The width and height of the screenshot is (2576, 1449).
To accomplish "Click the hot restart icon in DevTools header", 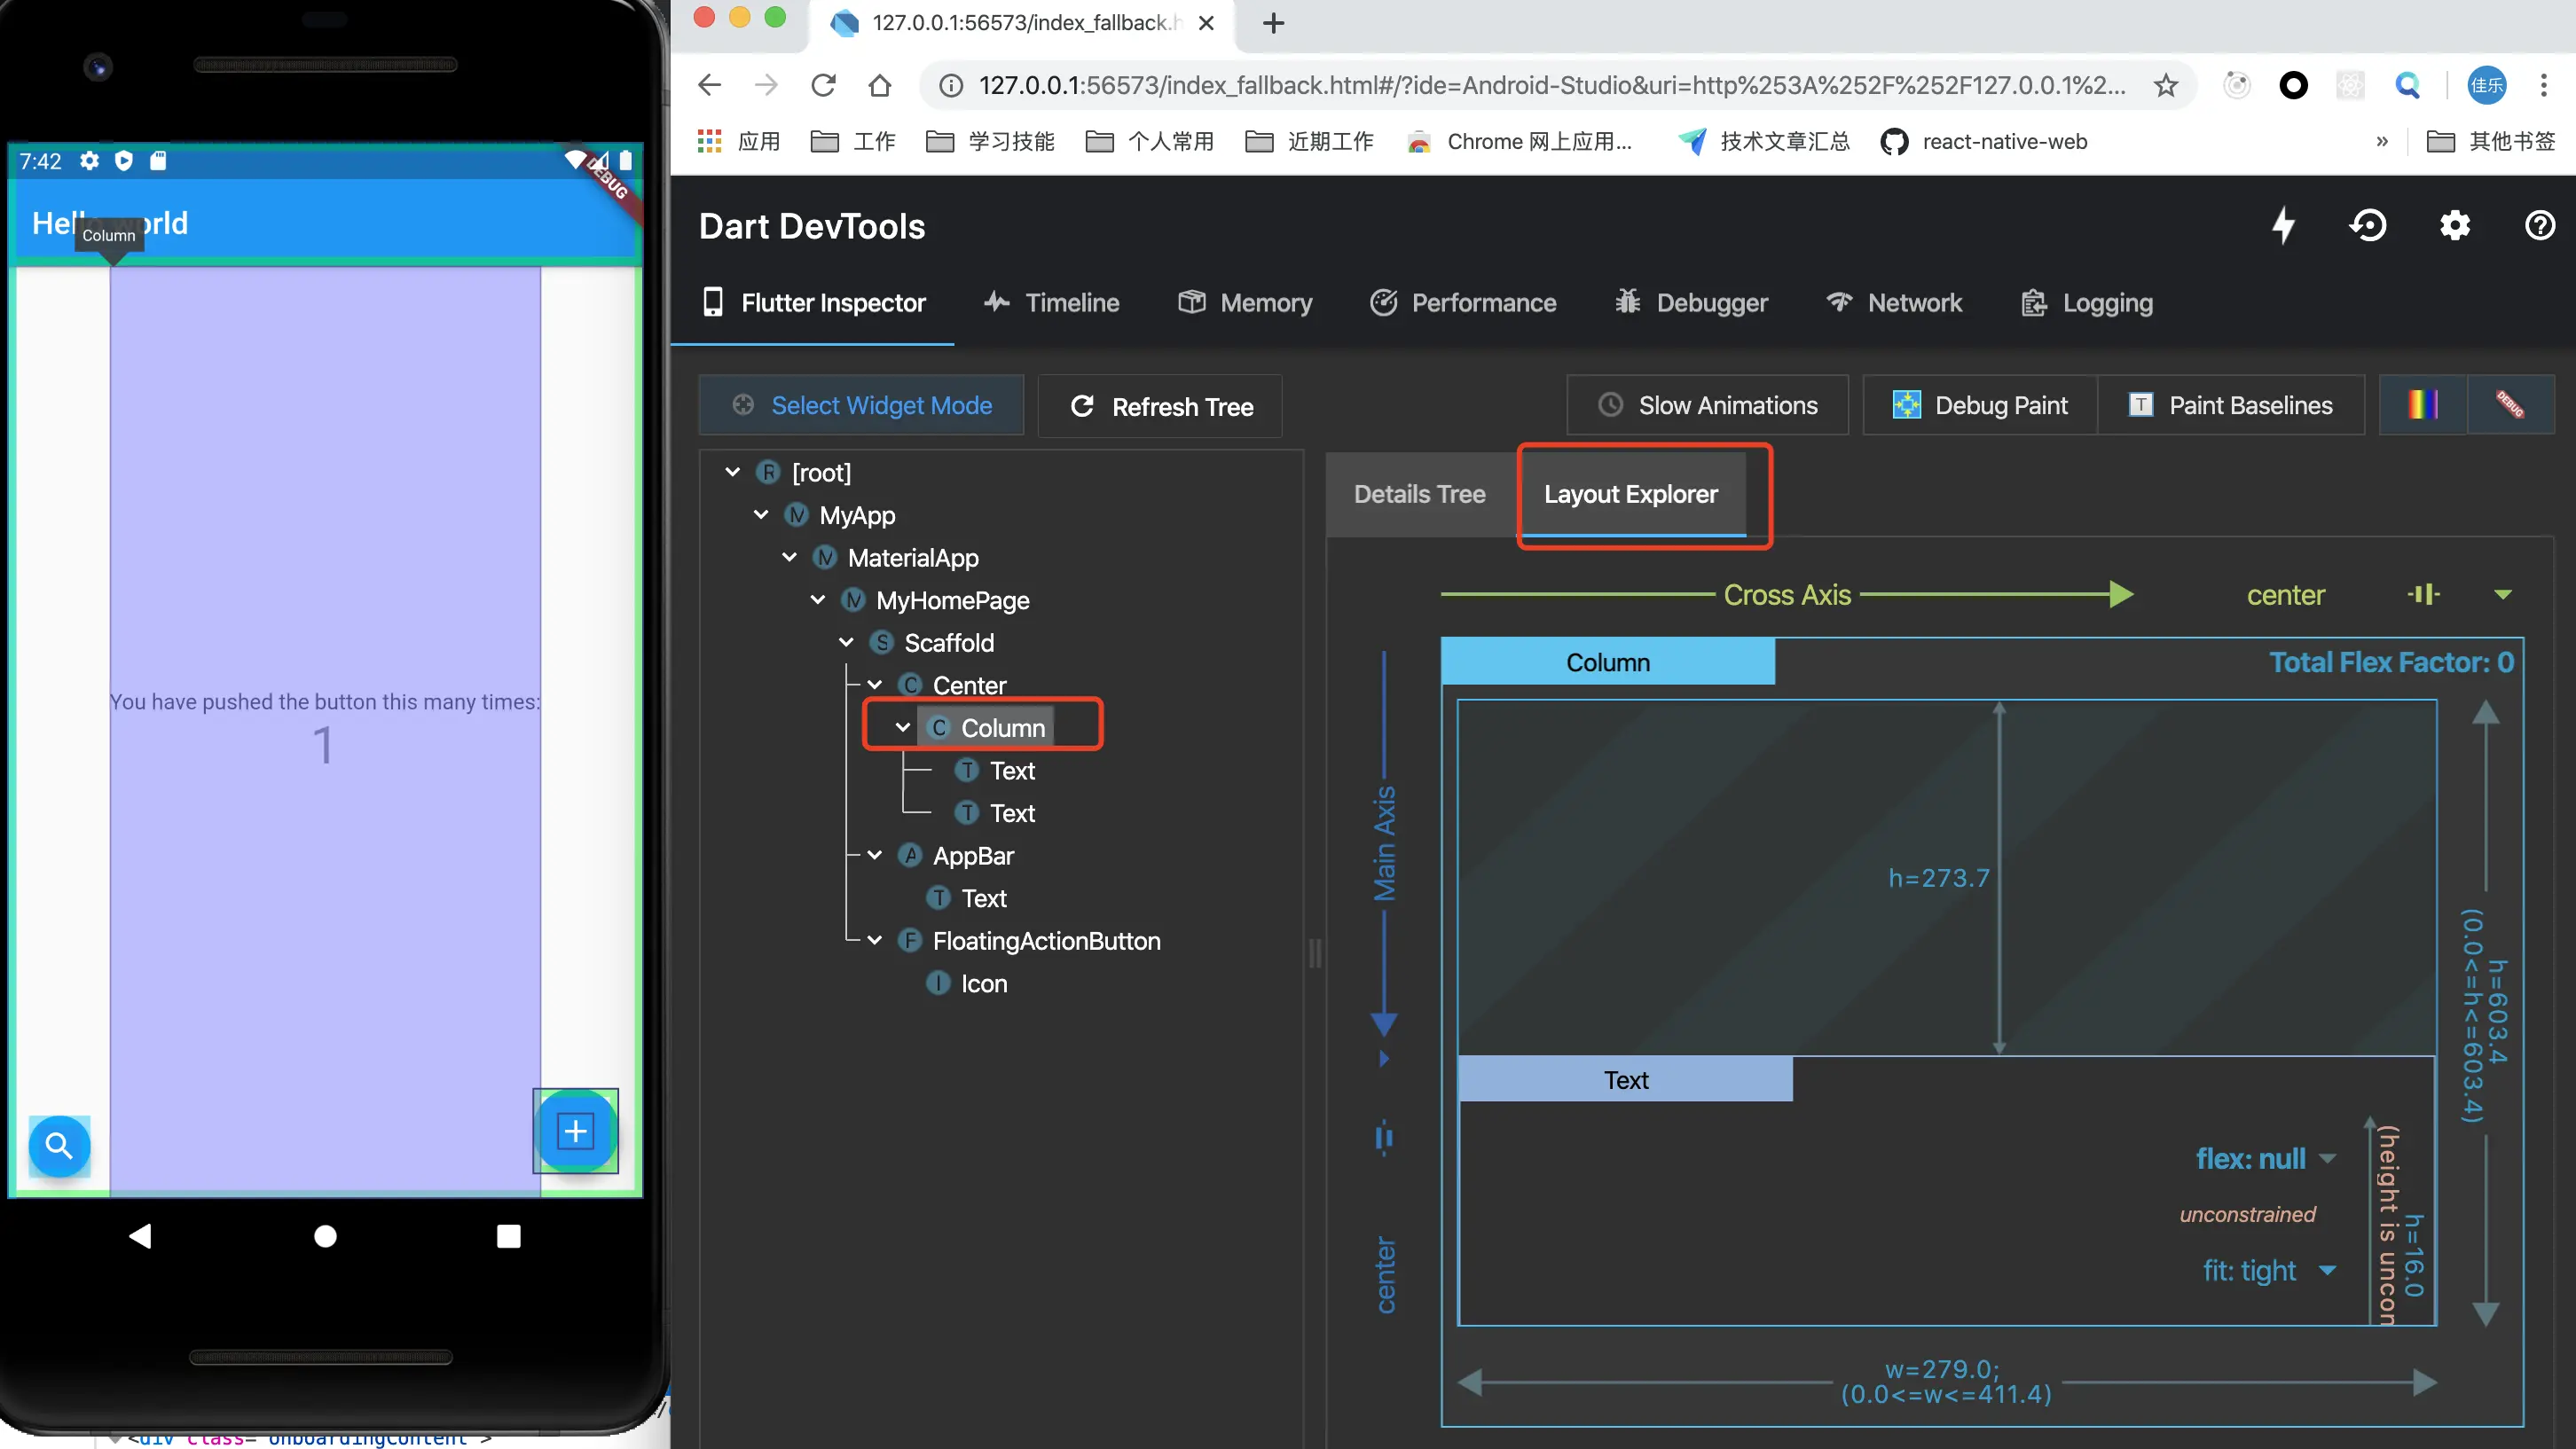I will pyautogui.click(x=2368, y=226).
